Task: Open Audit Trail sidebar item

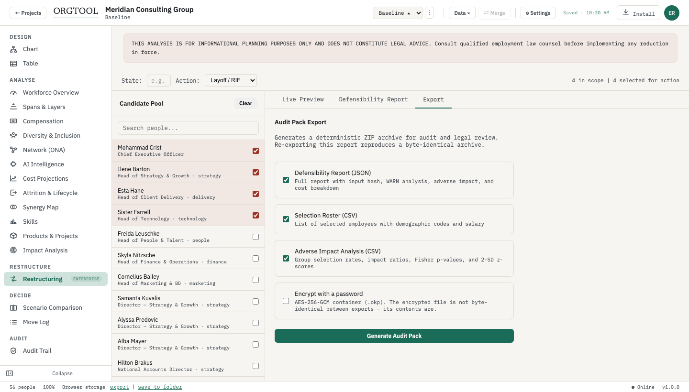Action: pos(56,351)
